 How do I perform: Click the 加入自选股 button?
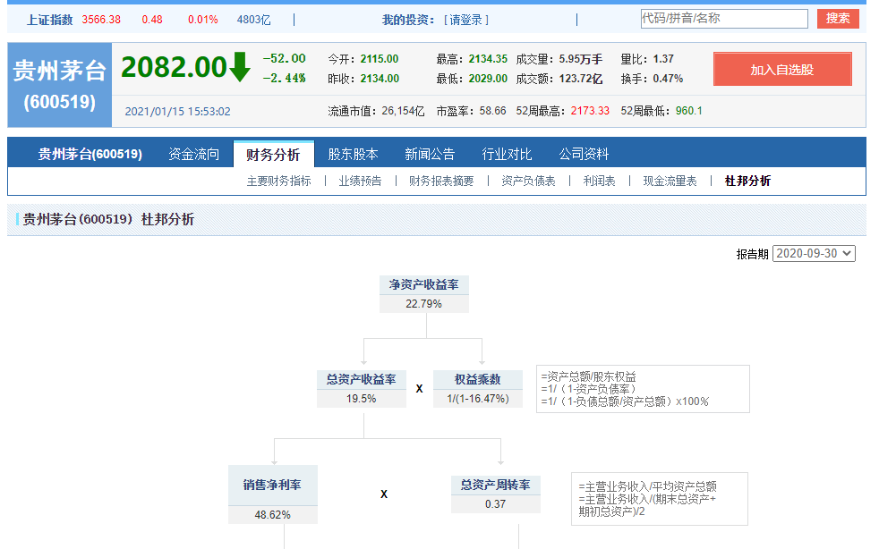[782, 70]
